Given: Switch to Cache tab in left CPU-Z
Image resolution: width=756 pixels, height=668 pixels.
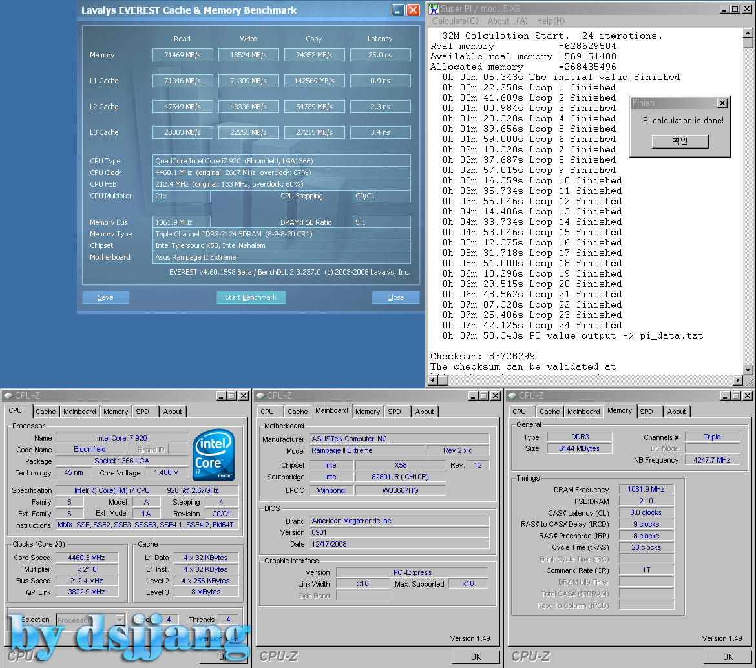Looking at the screenshot, I should [x=46, y=412].
